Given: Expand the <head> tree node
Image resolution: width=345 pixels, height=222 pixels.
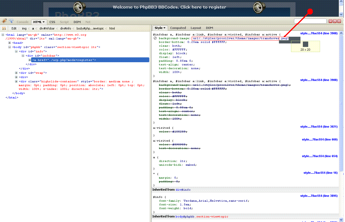Looking at the screenshot, I should pyautogui.click(x=10, y=43).
